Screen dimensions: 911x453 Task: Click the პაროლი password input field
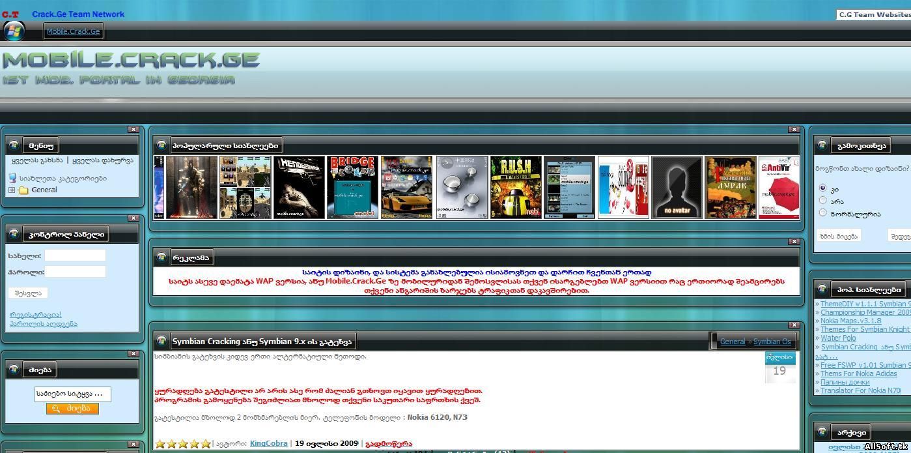click(x=75, y=272)
